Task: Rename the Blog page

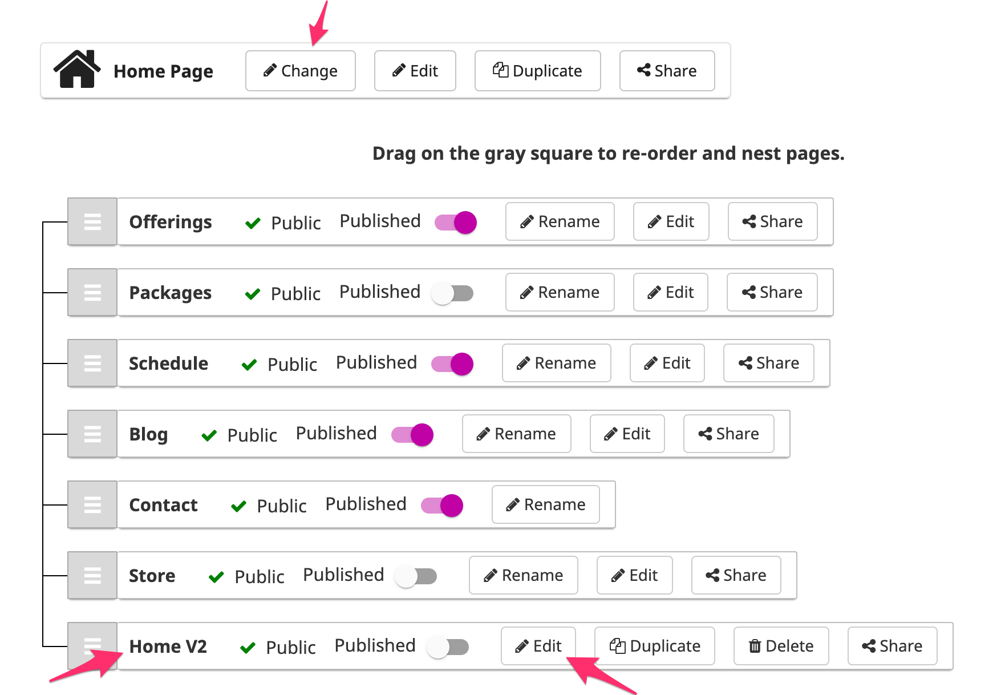Action: pyautogui.click(x=517, y=434)
